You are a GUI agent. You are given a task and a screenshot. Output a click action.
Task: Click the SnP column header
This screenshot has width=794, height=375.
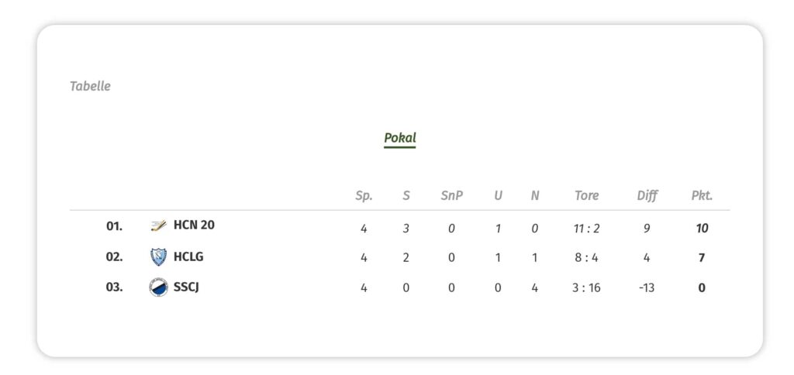point(451,195)
